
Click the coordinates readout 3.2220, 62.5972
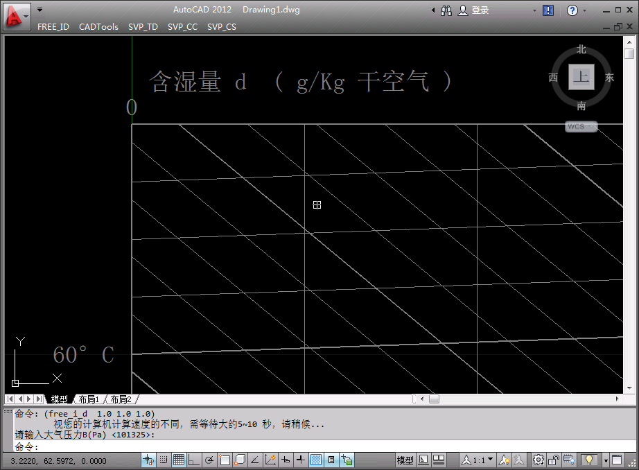(x=58, y=461)
